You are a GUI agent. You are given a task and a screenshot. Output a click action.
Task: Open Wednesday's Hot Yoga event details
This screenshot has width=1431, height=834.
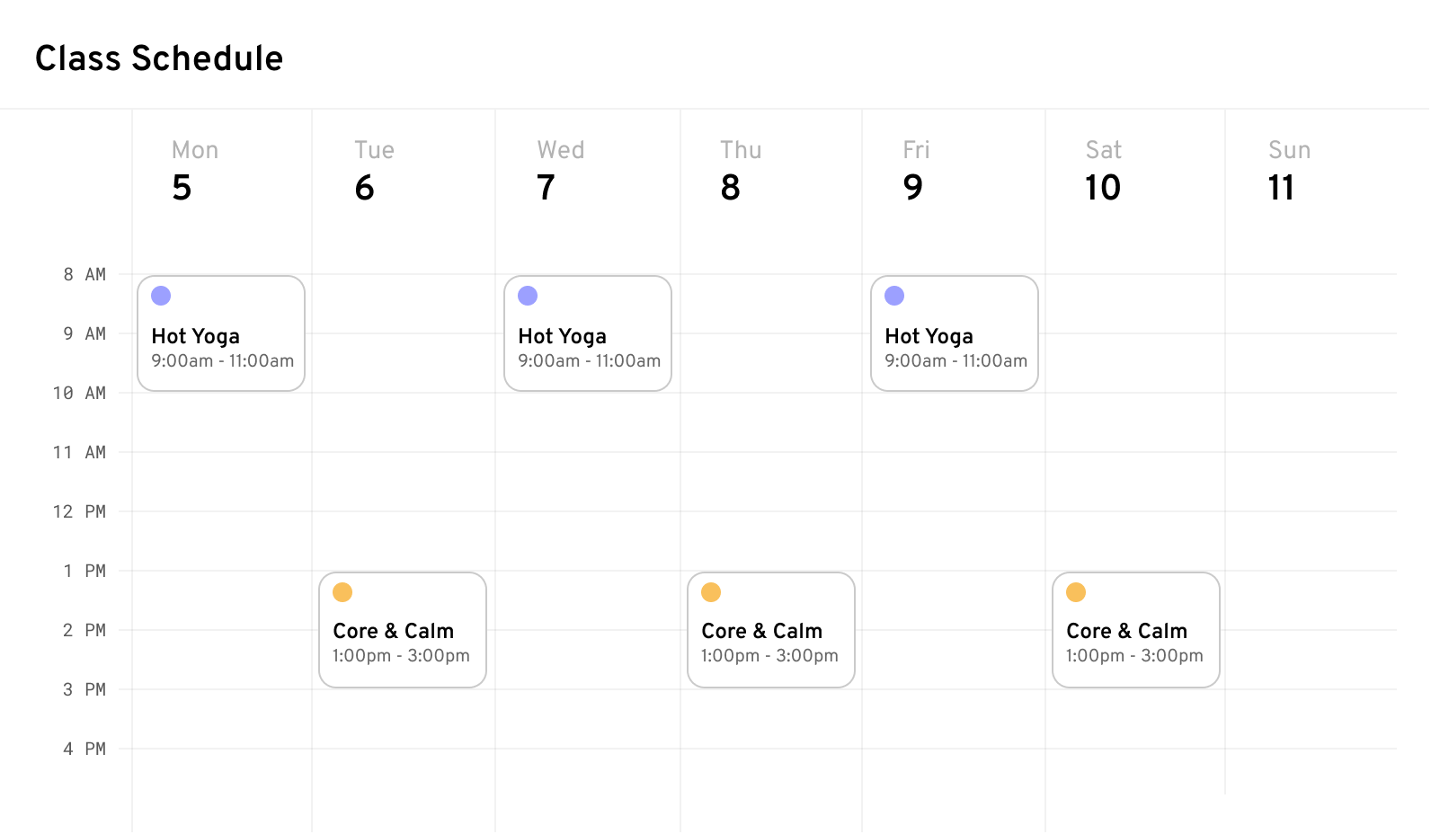pos(587,333)
